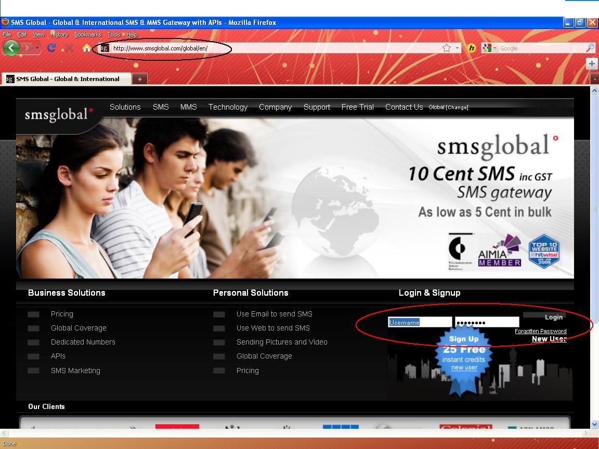The height and width of the screenshot is (449, 599).
Task: Open the Contact Us navigation item
Action: pos(404,107)
